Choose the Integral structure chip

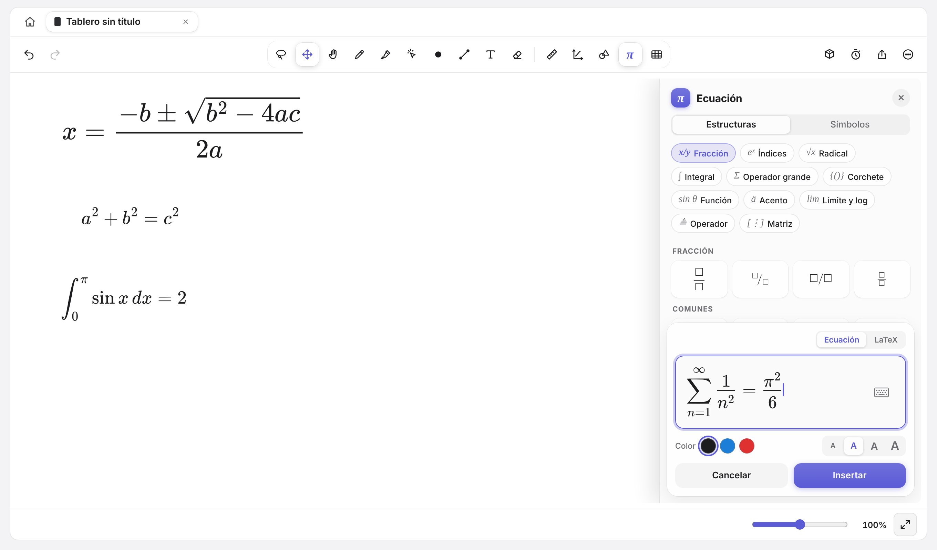click(x=697, y=177)
